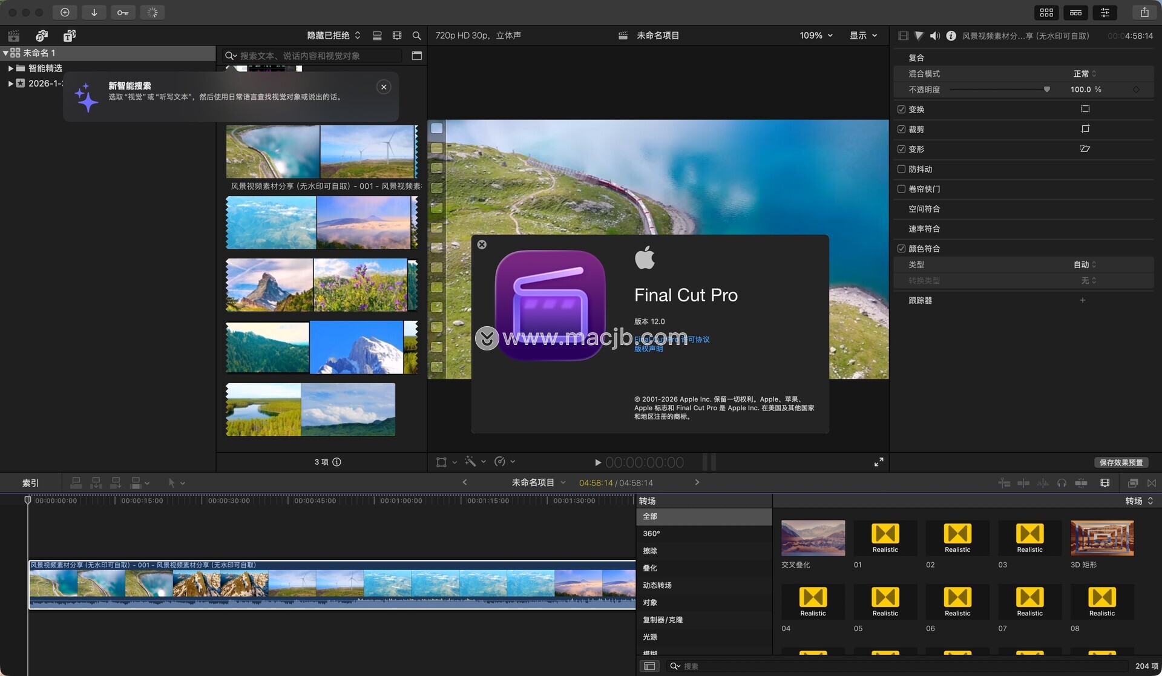Screen dimensions: 1162x676
Task: Show the titles and generators sidebar
Action: point(70,36)
